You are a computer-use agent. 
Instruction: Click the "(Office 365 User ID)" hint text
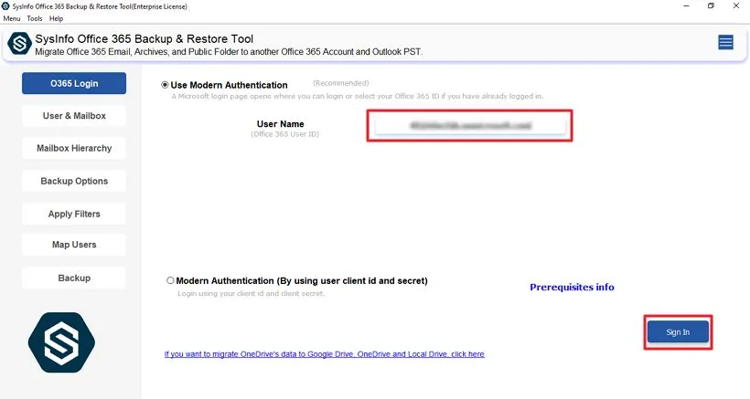[284, 134]
